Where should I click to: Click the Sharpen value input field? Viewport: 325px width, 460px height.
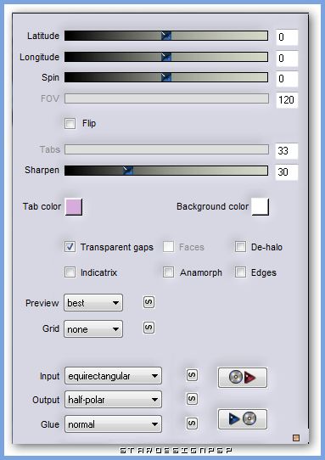[287, 172]
